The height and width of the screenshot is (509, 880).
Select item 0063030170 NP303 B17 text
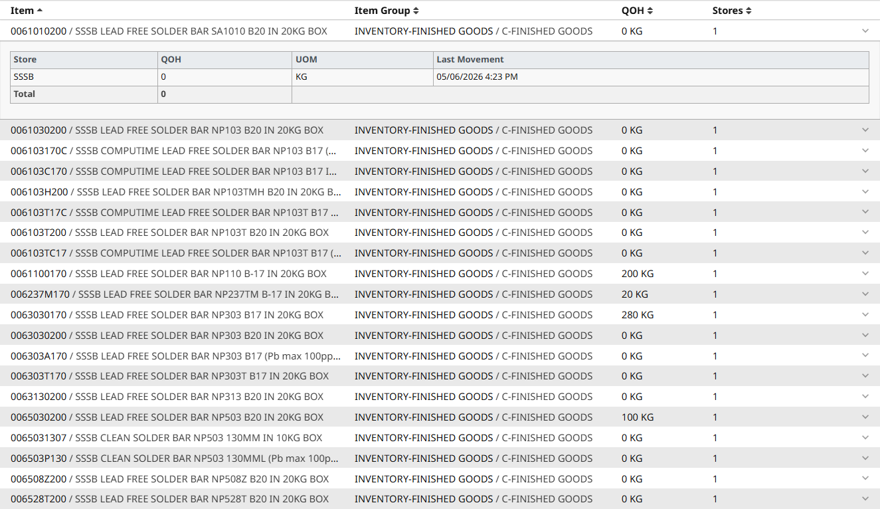167,315
